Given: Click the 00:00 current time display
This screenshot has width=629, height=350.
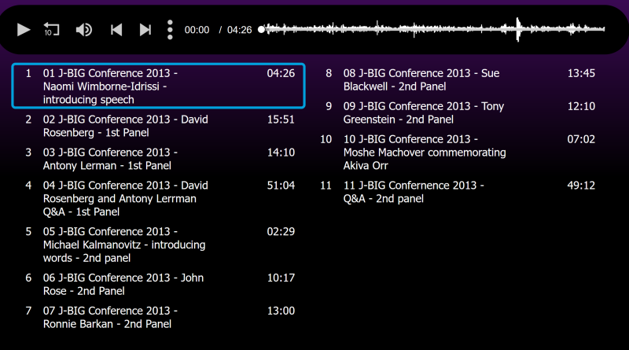Looking at the screenshot, I should tap(197, 30).
